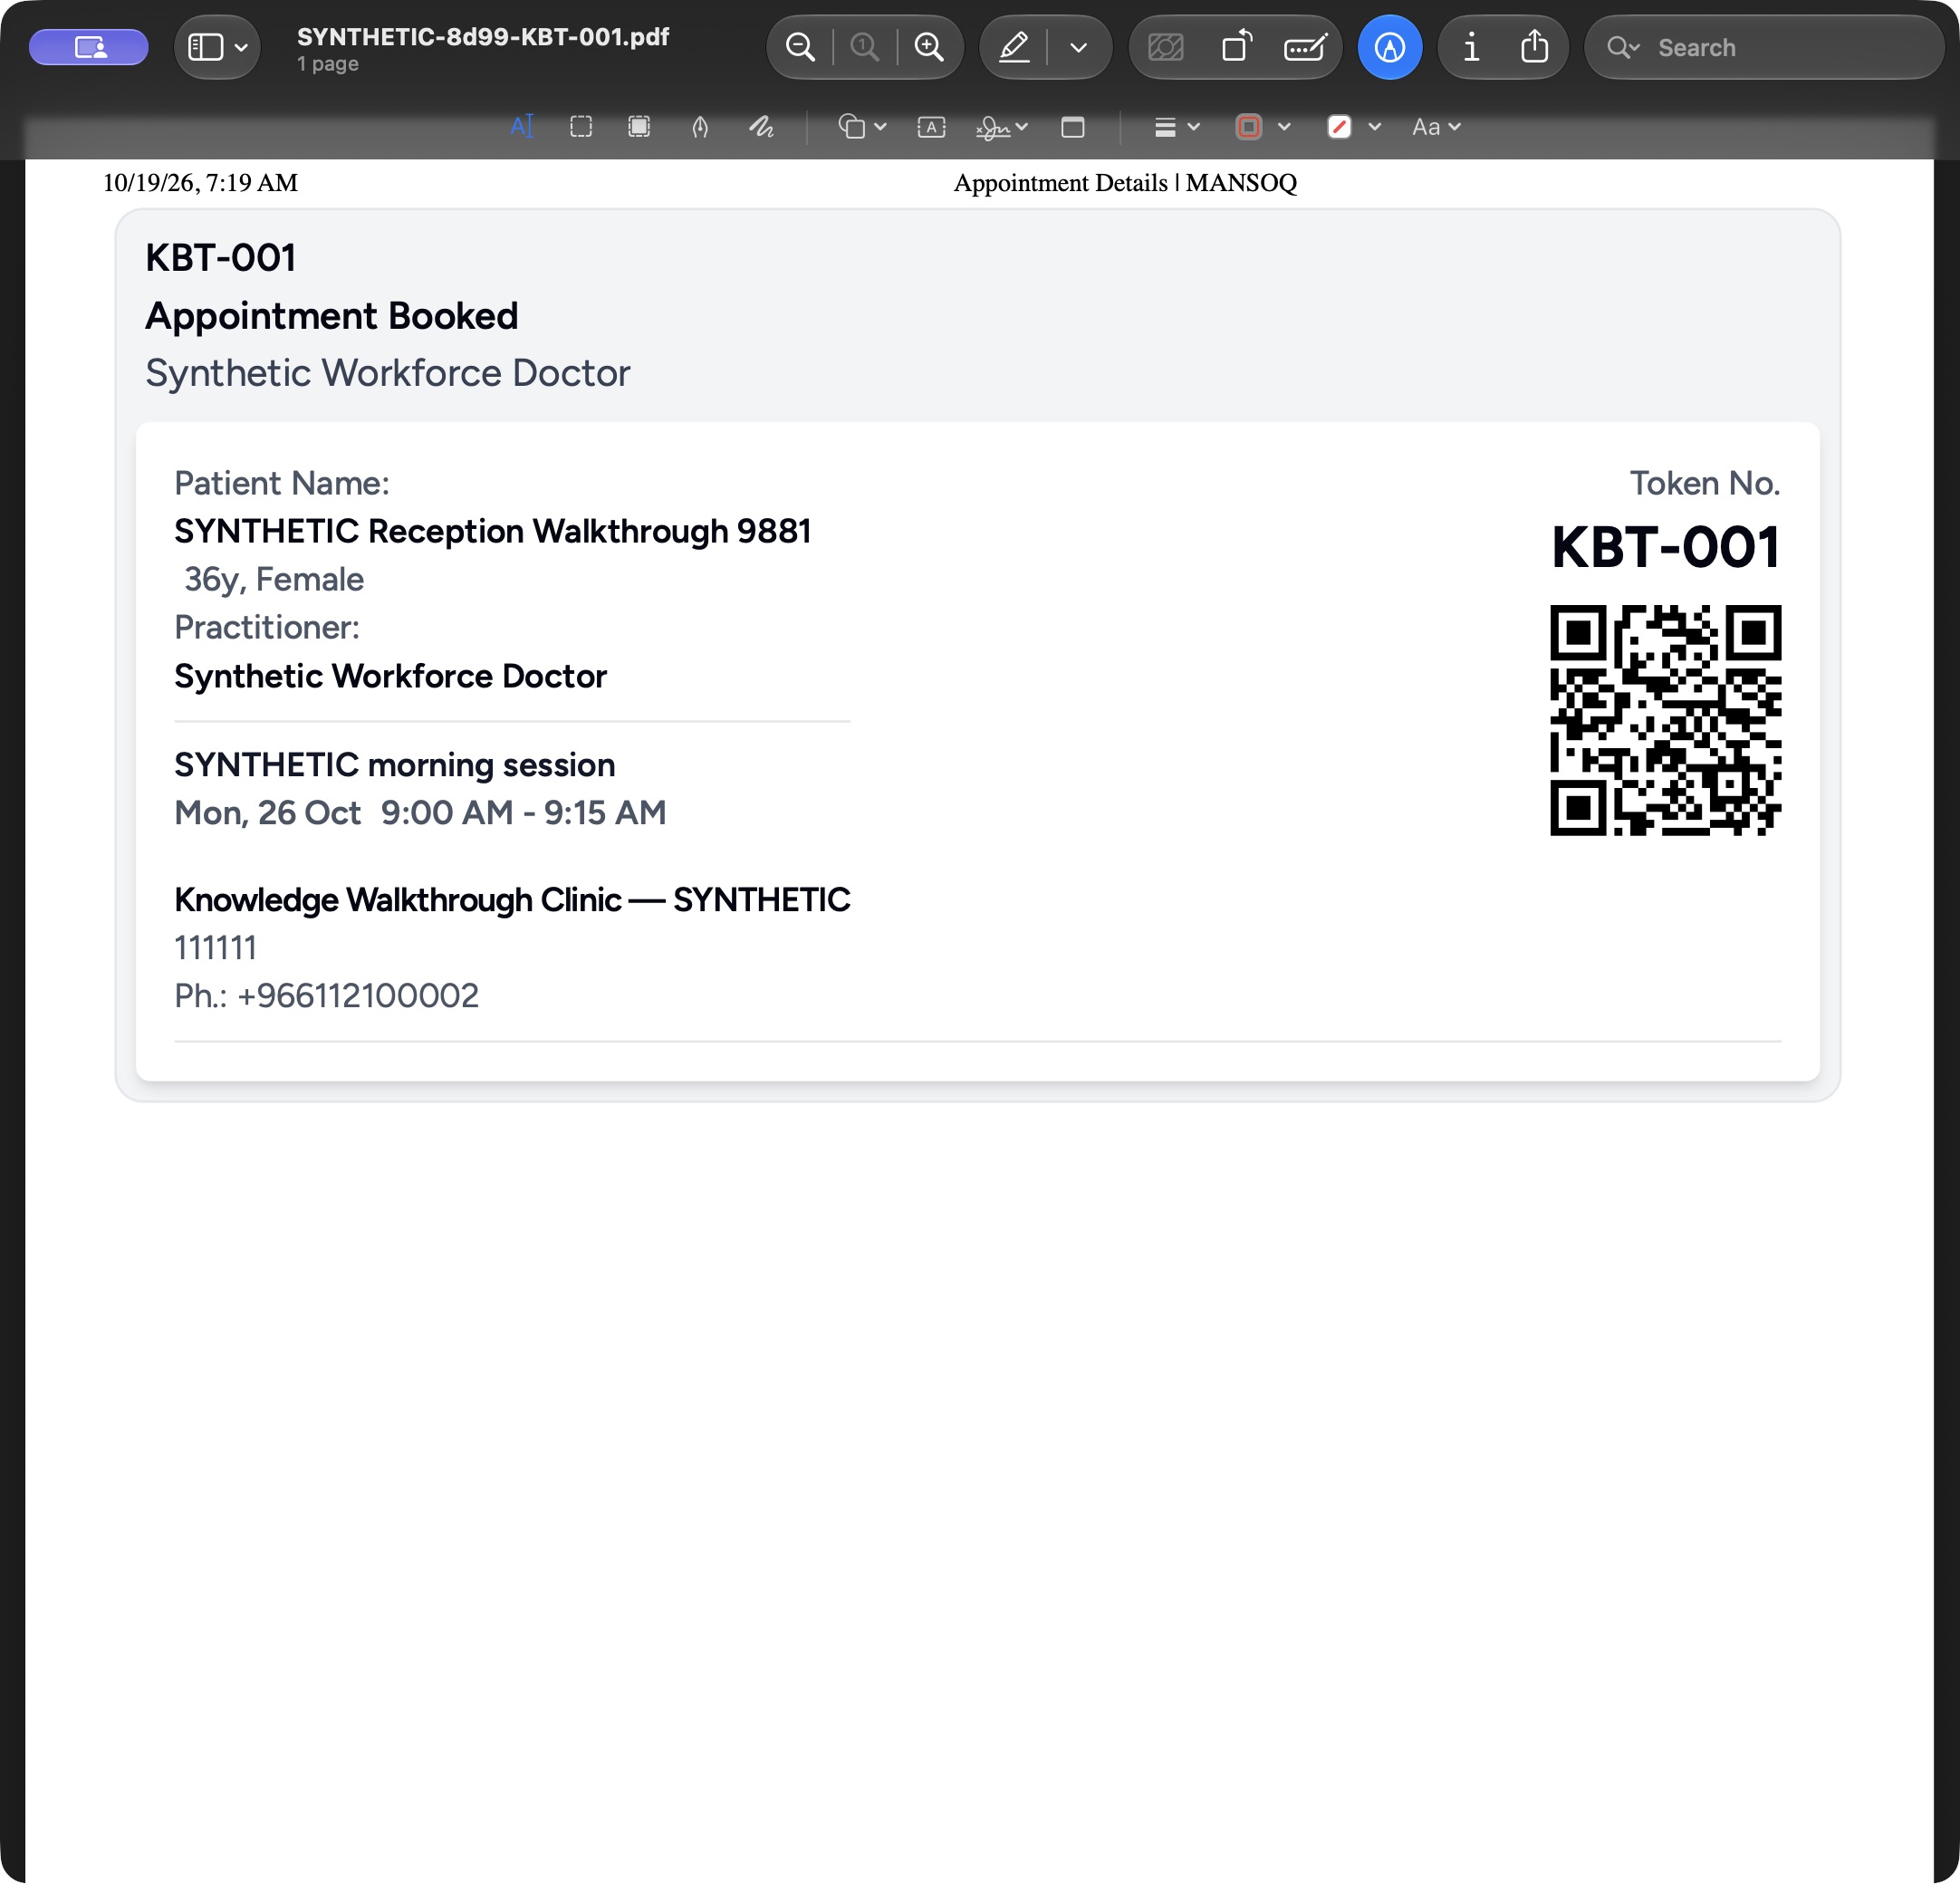Open the Shapes menu
The width and height of the screenshot is (1960, 1884).
[861, 127]
